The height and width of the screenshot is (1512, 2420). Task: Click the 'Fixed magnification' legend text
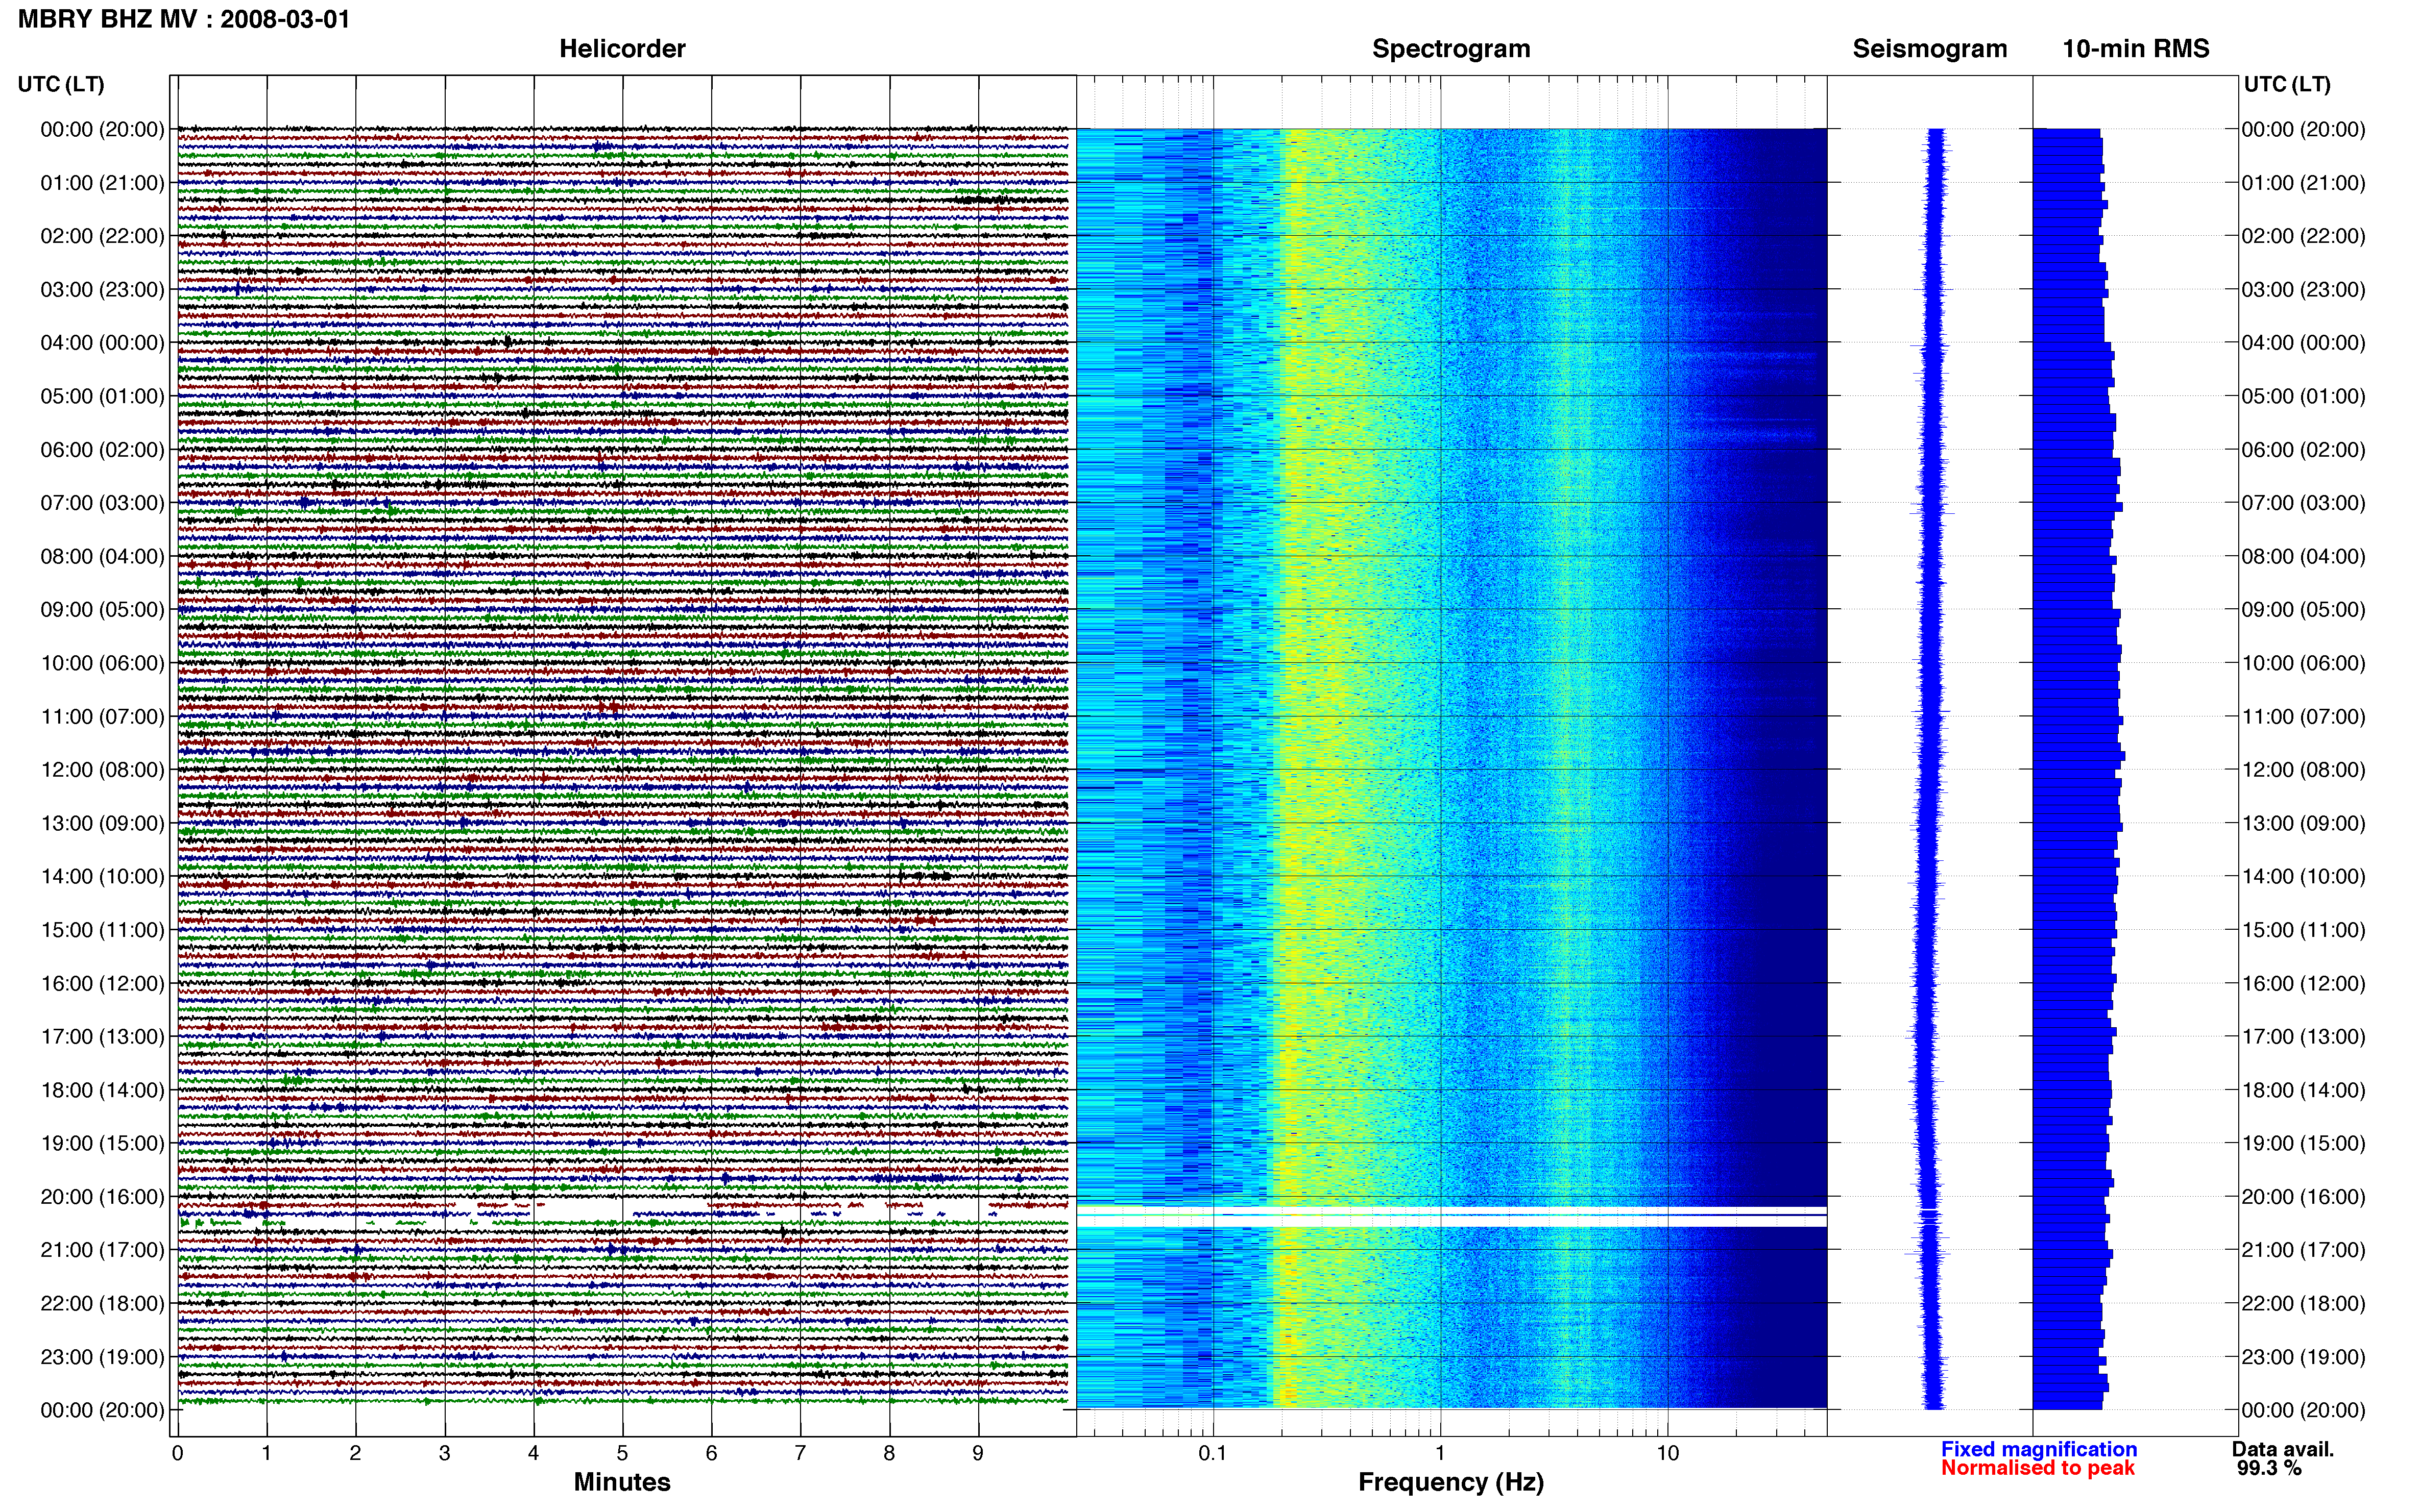point(2039,1449)
